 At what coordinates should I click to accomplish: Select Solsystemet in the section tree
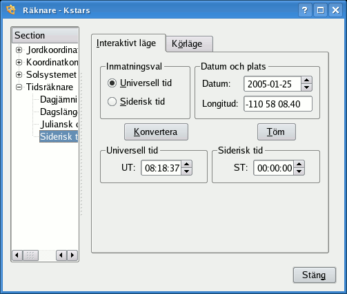51,74
